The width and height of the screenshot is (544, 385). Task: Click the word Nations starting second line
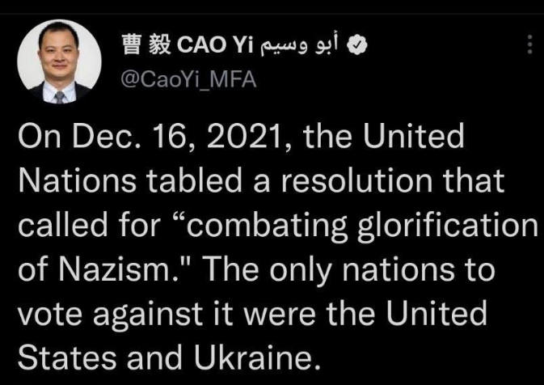[78, 180]
